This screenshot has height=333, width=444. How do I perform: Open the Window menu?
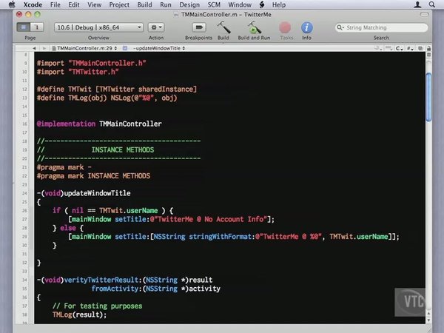coord(240,4)
